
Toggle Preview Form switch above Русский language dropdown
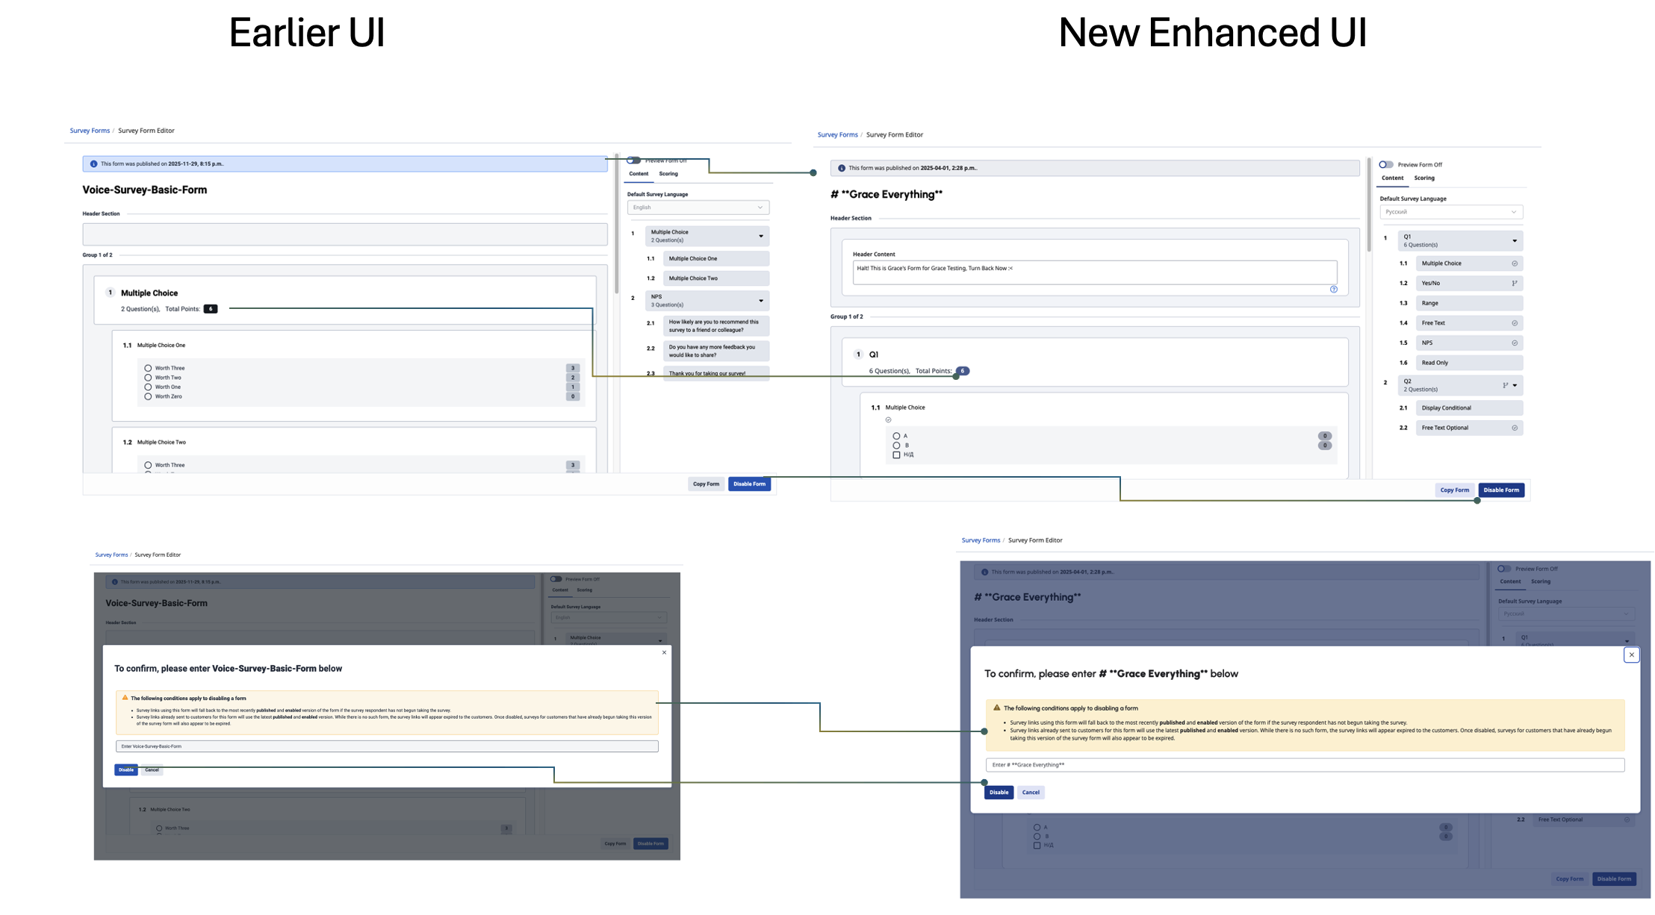click(1386, 165)
